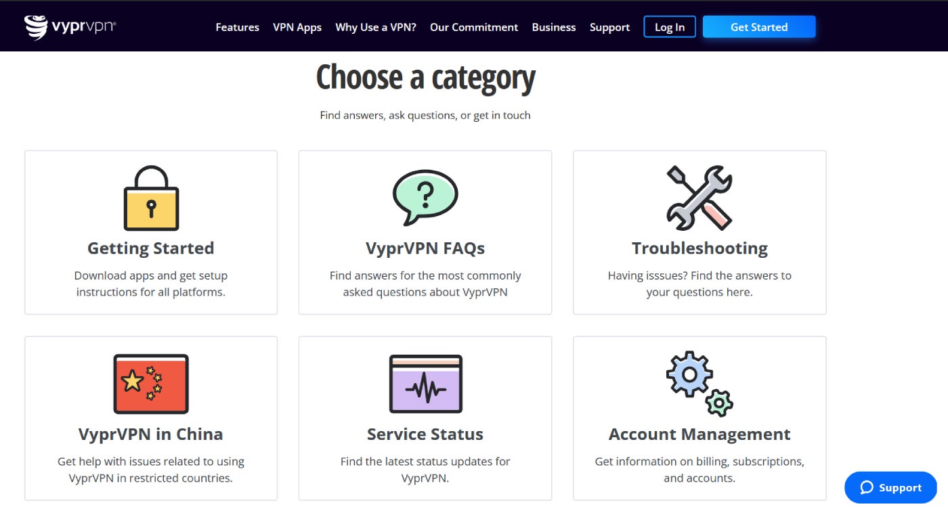Viewport: 948px width, 513px height.
Task: Click the VyprVPN logo in header
Action: point(70,27)
